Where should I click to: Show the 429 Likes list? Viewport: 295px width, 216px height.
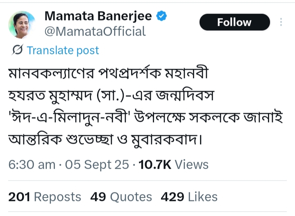pos(189,197)
